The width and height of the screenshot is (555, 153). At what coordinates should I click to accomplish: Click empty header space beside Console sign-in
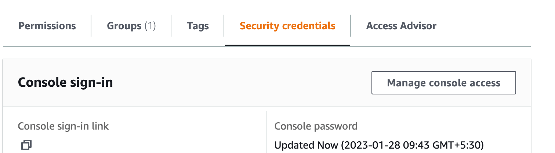point(242,83)
